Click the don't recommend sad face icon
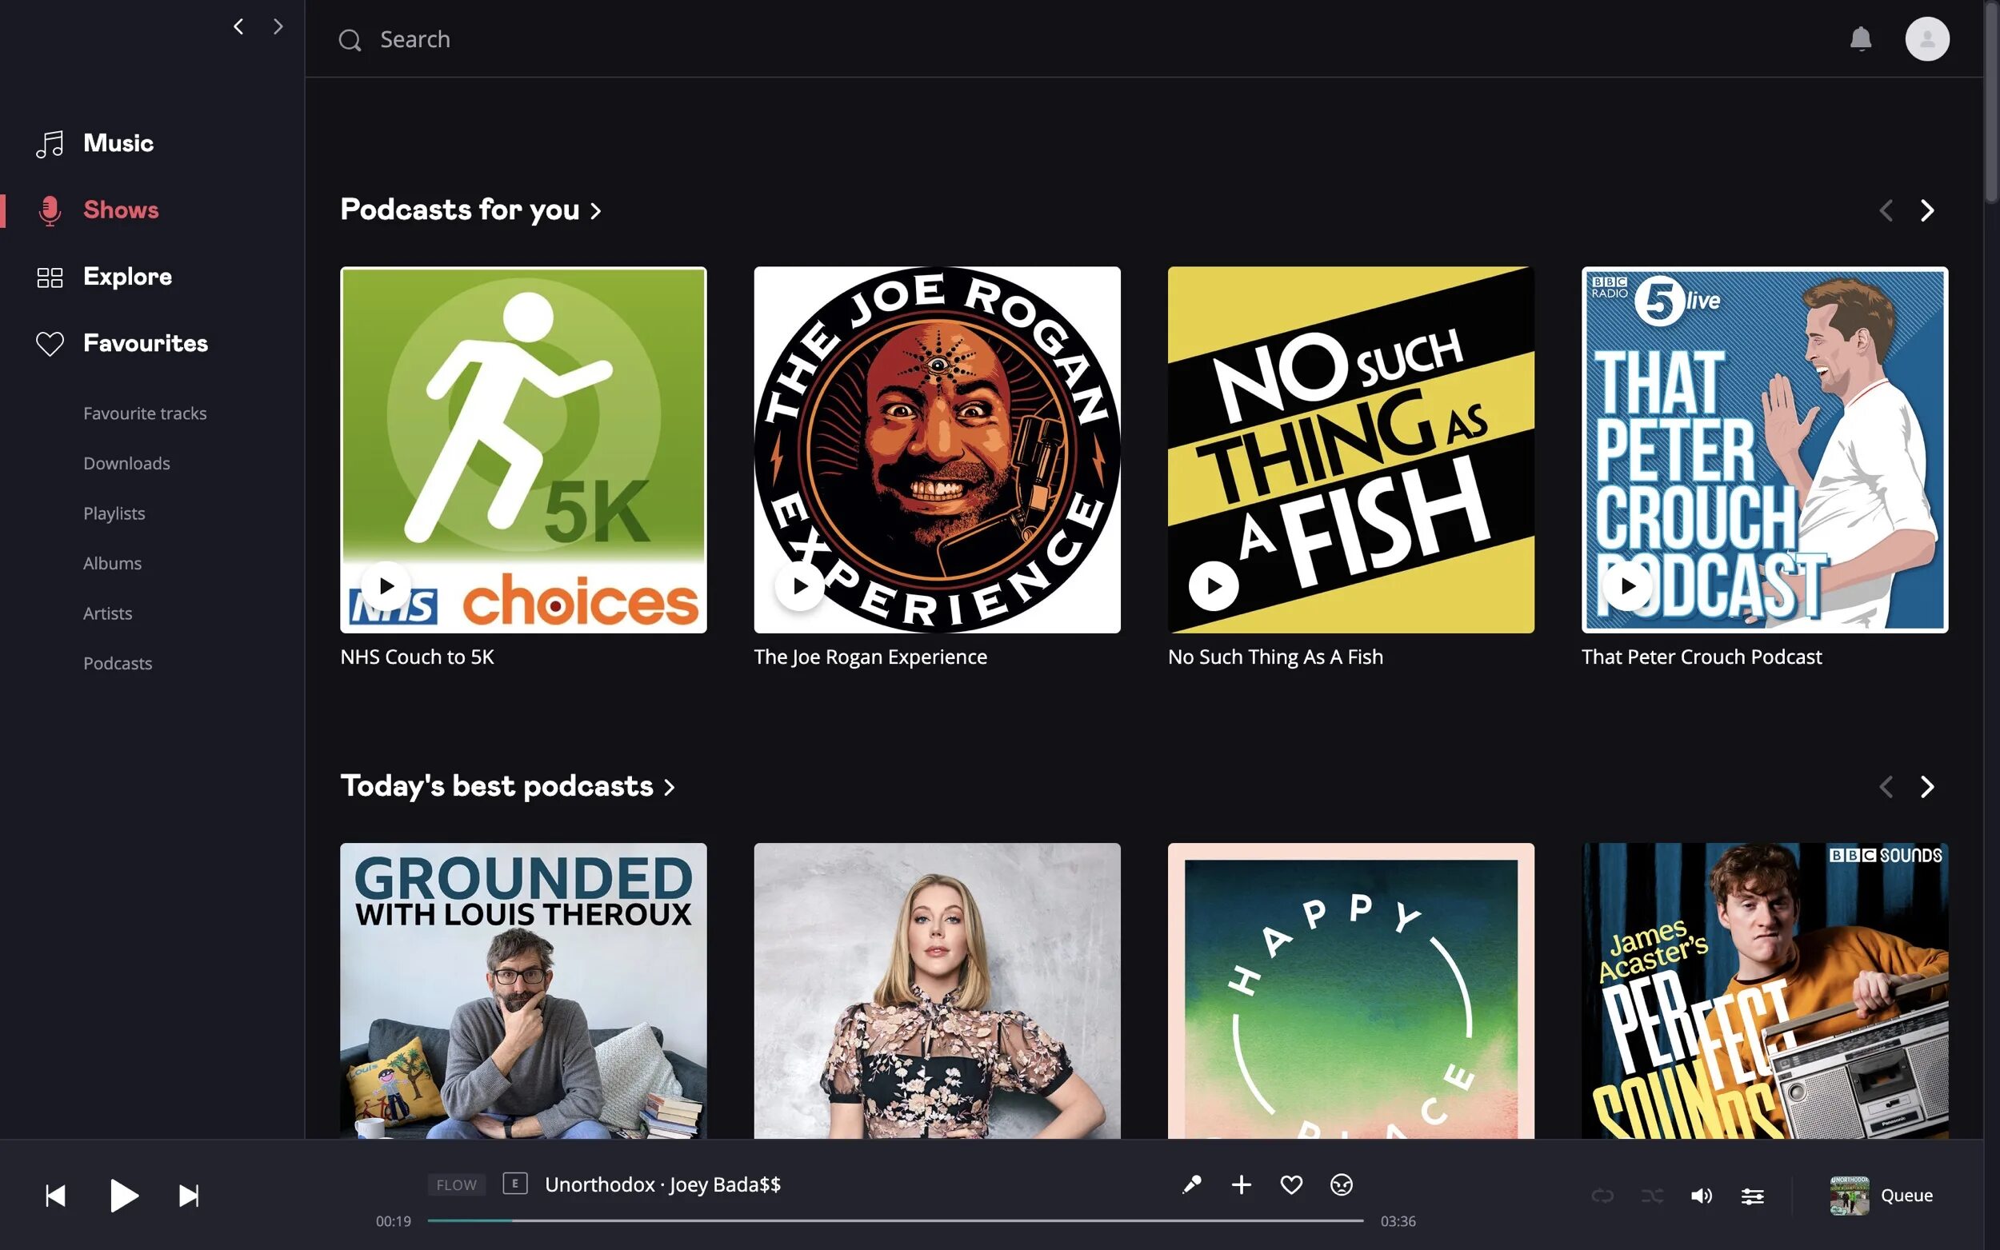 coord(1341,1184)
